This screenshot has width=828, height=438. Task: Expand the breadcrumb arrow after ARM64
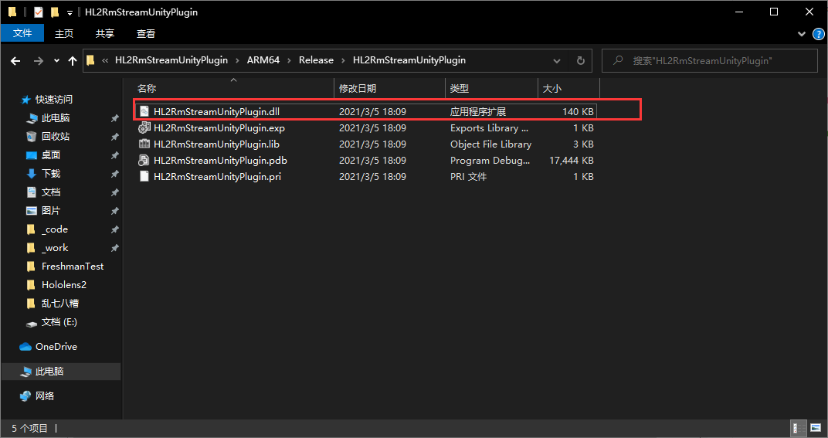pos(290,60)
